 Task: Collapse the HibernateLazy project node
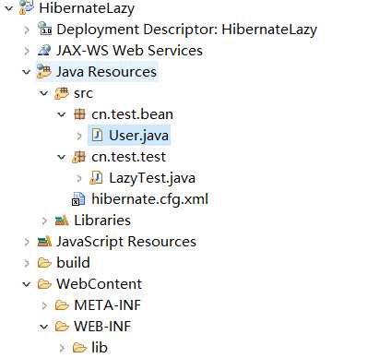(x=9, y=8)
